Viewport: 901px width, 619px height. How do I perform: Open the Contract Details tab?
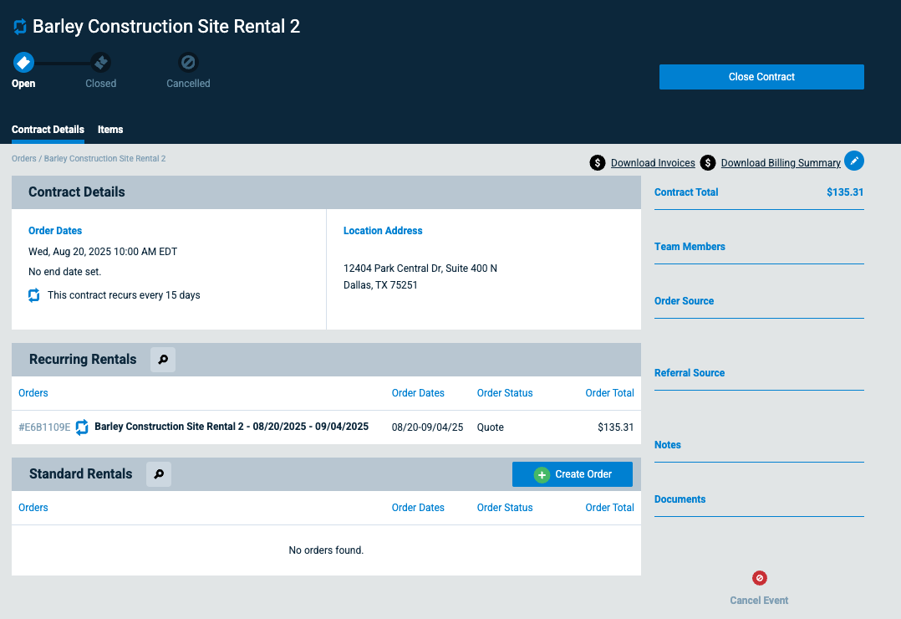pos(48,130)
